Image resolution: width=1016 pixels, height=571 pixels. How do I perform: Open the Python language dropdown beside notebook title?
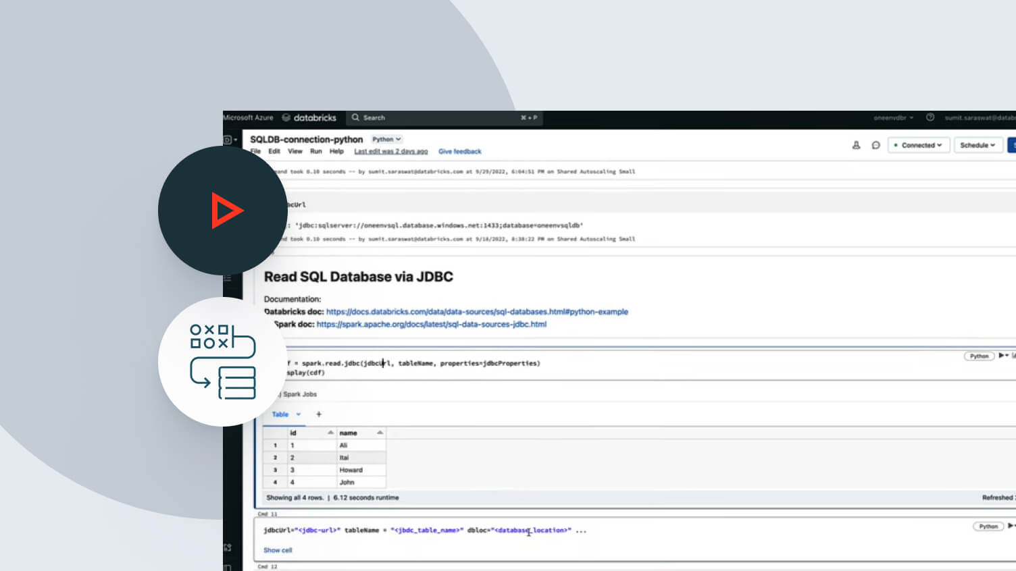coord(386,140)
